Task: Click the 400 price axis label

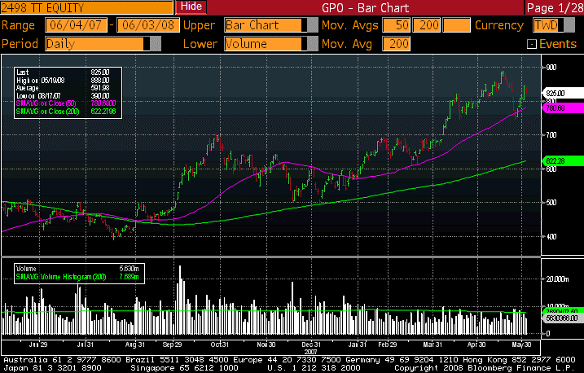Action: point(551,236)
